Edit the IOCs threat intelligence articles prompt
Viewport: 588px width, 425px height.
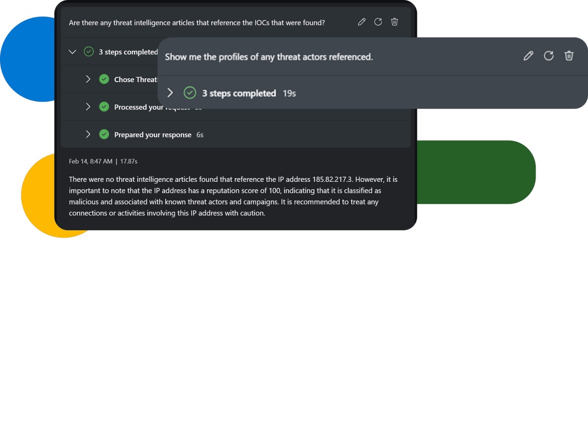coord(362,22)
